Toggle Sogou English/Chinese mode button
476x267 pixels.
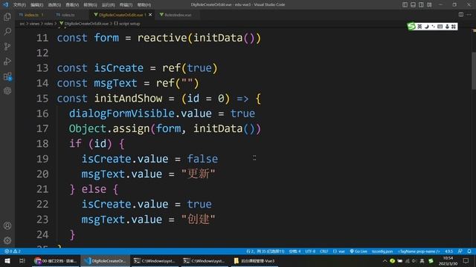[x=419, y=27]
